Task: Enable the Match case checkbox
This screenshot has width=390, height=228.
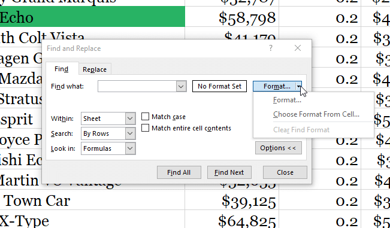Action: click(x=145, y=117)
